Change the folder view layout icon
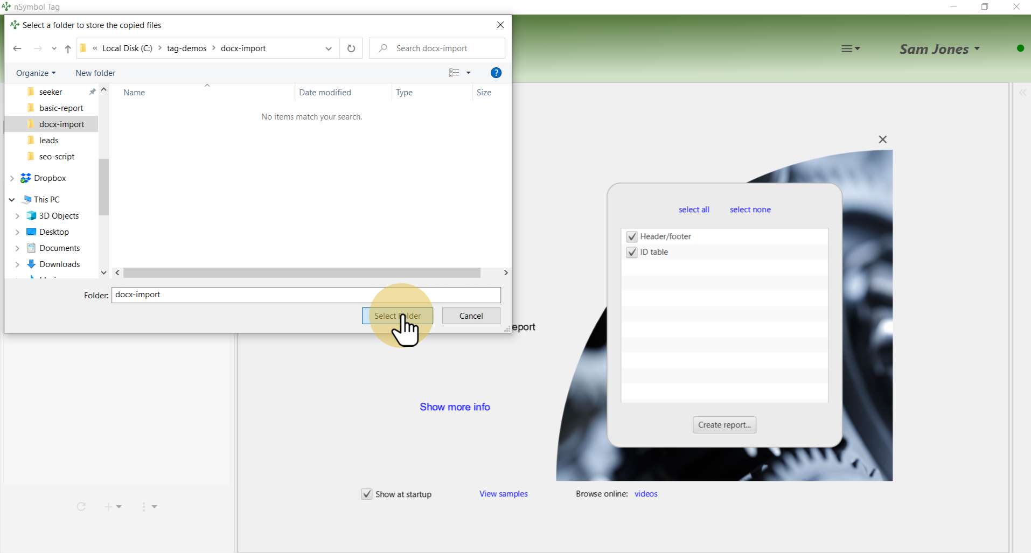 [x=454, y=73]
